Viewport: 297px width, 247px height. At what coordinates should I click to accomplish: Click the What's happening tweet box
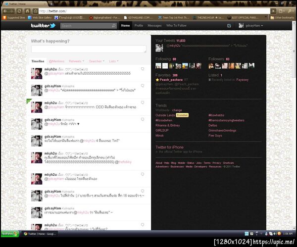point(89,49)
